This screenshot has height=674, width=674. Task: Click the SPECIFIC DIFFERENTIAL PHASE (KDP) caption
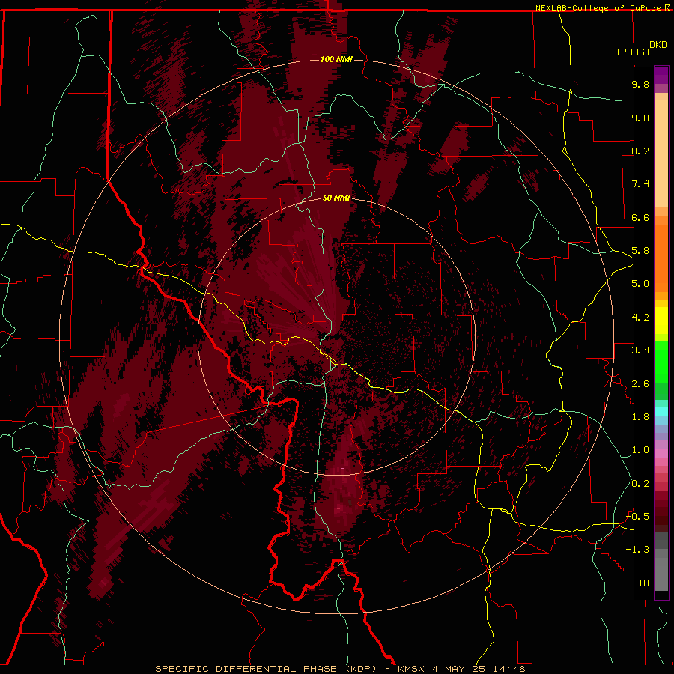[266, 669]
